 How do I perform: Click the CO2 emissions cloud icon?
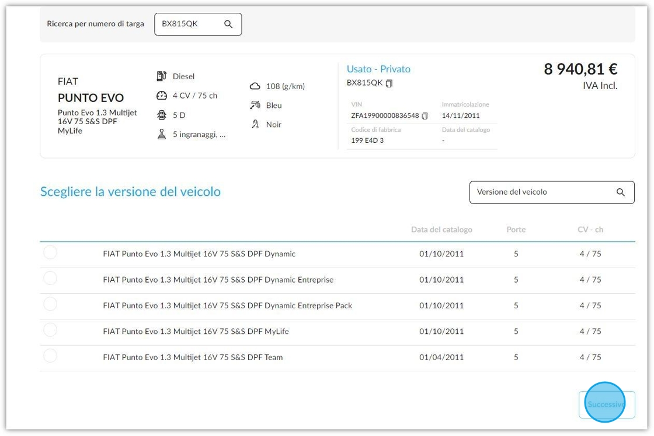click(x=255, y=86)
